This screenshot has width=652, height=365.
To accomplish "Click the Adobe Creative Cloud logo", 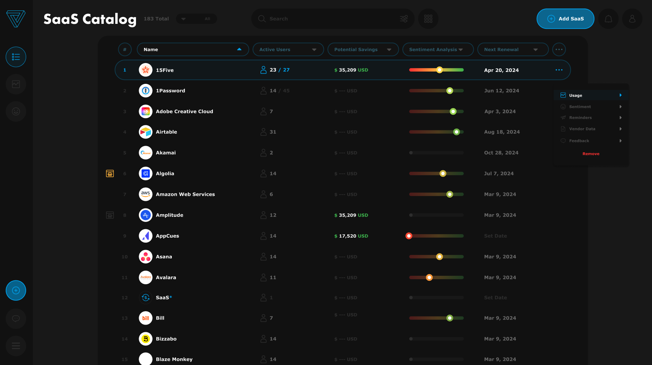I will pyautogui.click(x=146, y=112).
